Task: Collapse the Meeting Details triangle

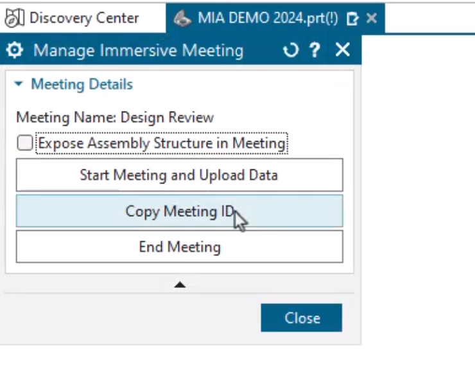Action: click(19, 84)
